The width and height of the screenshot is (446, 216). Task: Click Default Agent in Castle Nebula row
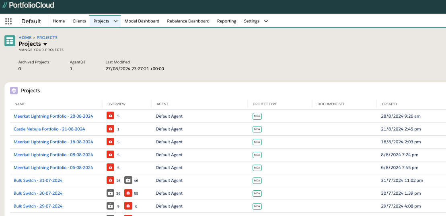coord(169,129)
